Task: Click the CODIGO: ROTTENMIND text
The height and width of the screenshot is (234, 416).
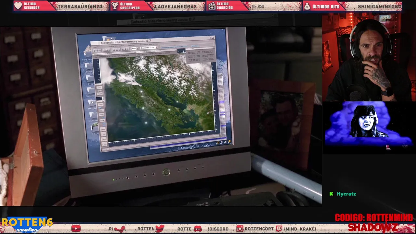Action: [x=374, y=217]
